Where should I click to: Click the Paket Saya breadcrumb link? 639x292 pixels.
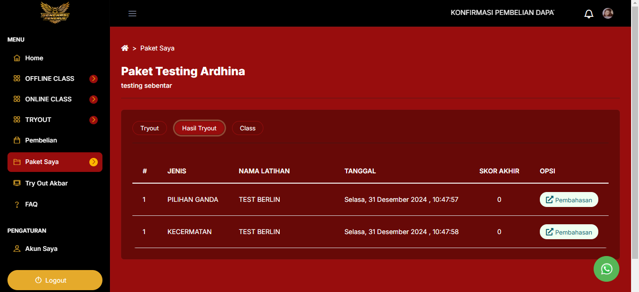point(157,48)
